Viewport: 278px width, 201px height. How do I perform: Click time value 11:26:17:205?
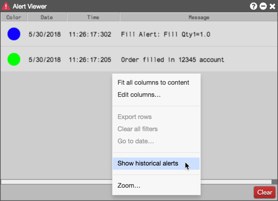tap(90, 60)
